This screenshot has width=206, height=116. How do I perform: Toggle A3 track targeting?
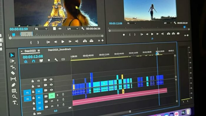coord(40,108)
